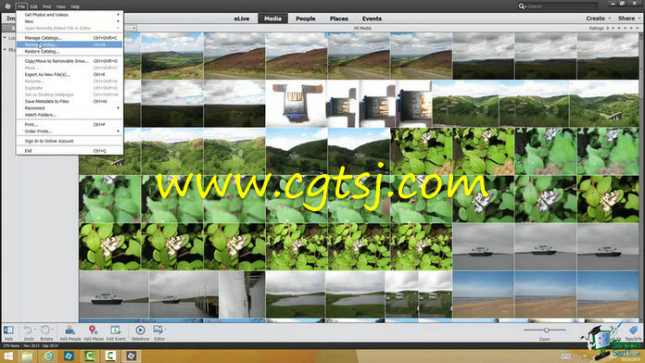Image resolution: width=645 pixels, height=363 pixels.
Task: Open the white Camtasia taskbar icon
Action: pos(110,356)
